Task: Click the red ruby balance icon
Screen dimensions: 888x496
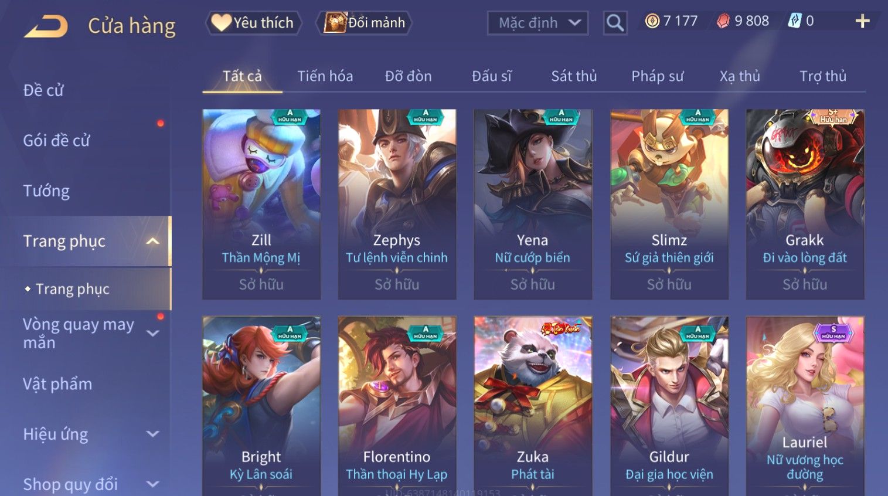Action: (723, 21)
